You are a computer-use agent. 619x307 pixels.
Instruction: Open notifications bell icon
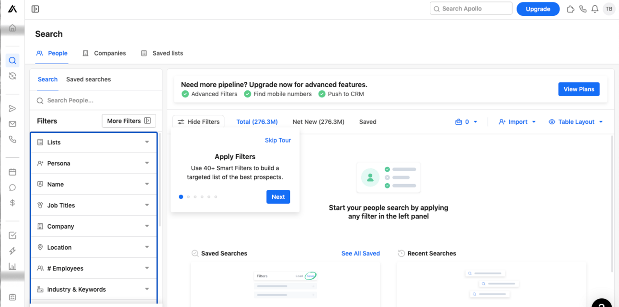point(595,9)
